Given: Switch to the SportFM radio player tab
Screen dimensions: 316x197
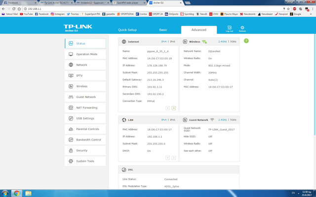Looking at the screenshot, I should pos(129,3).
